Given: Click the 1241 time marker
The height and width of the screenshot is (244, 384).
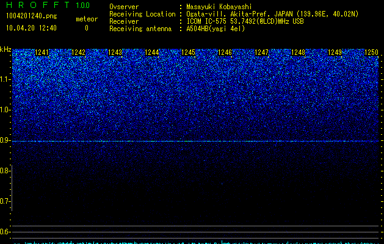Looking at the screenshot, I should pos(42,52).
